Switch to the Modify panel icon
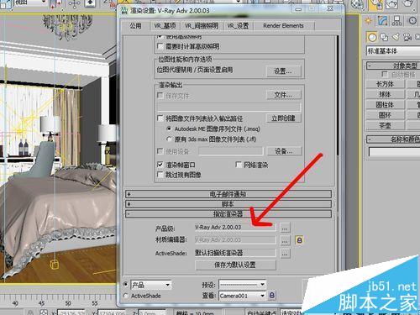Image resolution: width=420 pixels, height=315 pixels. pyautogui.click(x=383, y=20)
